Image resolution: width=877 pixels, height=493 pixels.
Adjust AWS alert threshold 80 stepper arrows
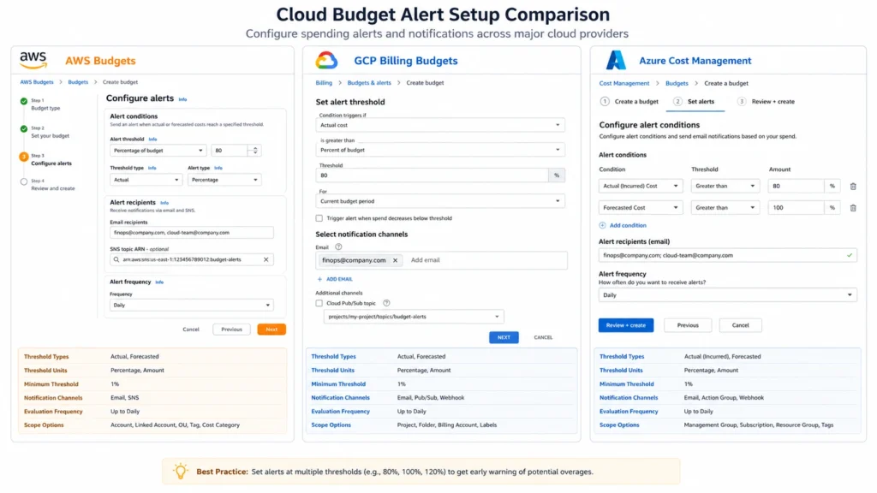click(x=255, y=151)
